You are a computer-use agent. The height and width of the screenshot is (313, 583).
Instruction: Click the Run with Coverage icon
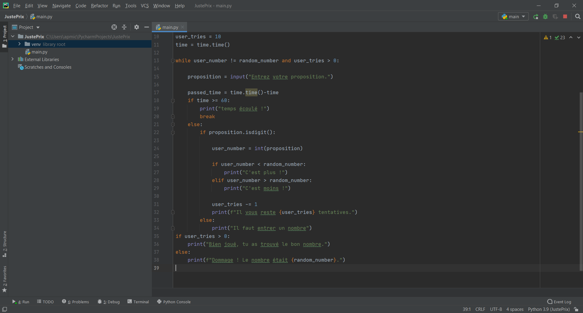click(555, 17)
